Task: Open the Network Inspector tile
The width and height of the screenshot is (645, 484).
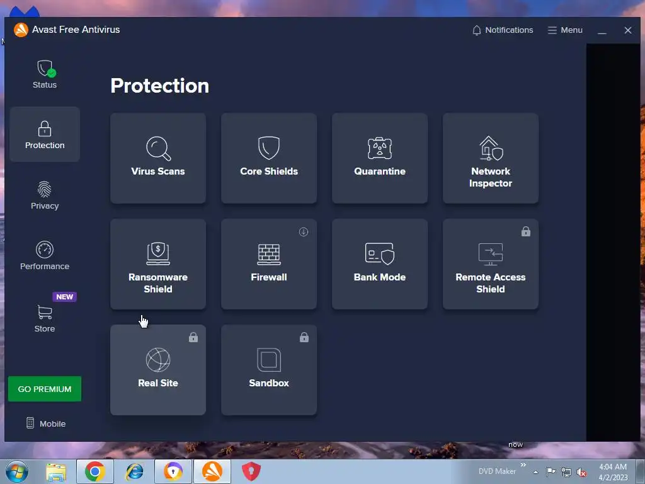Action: tap(490, 158)
